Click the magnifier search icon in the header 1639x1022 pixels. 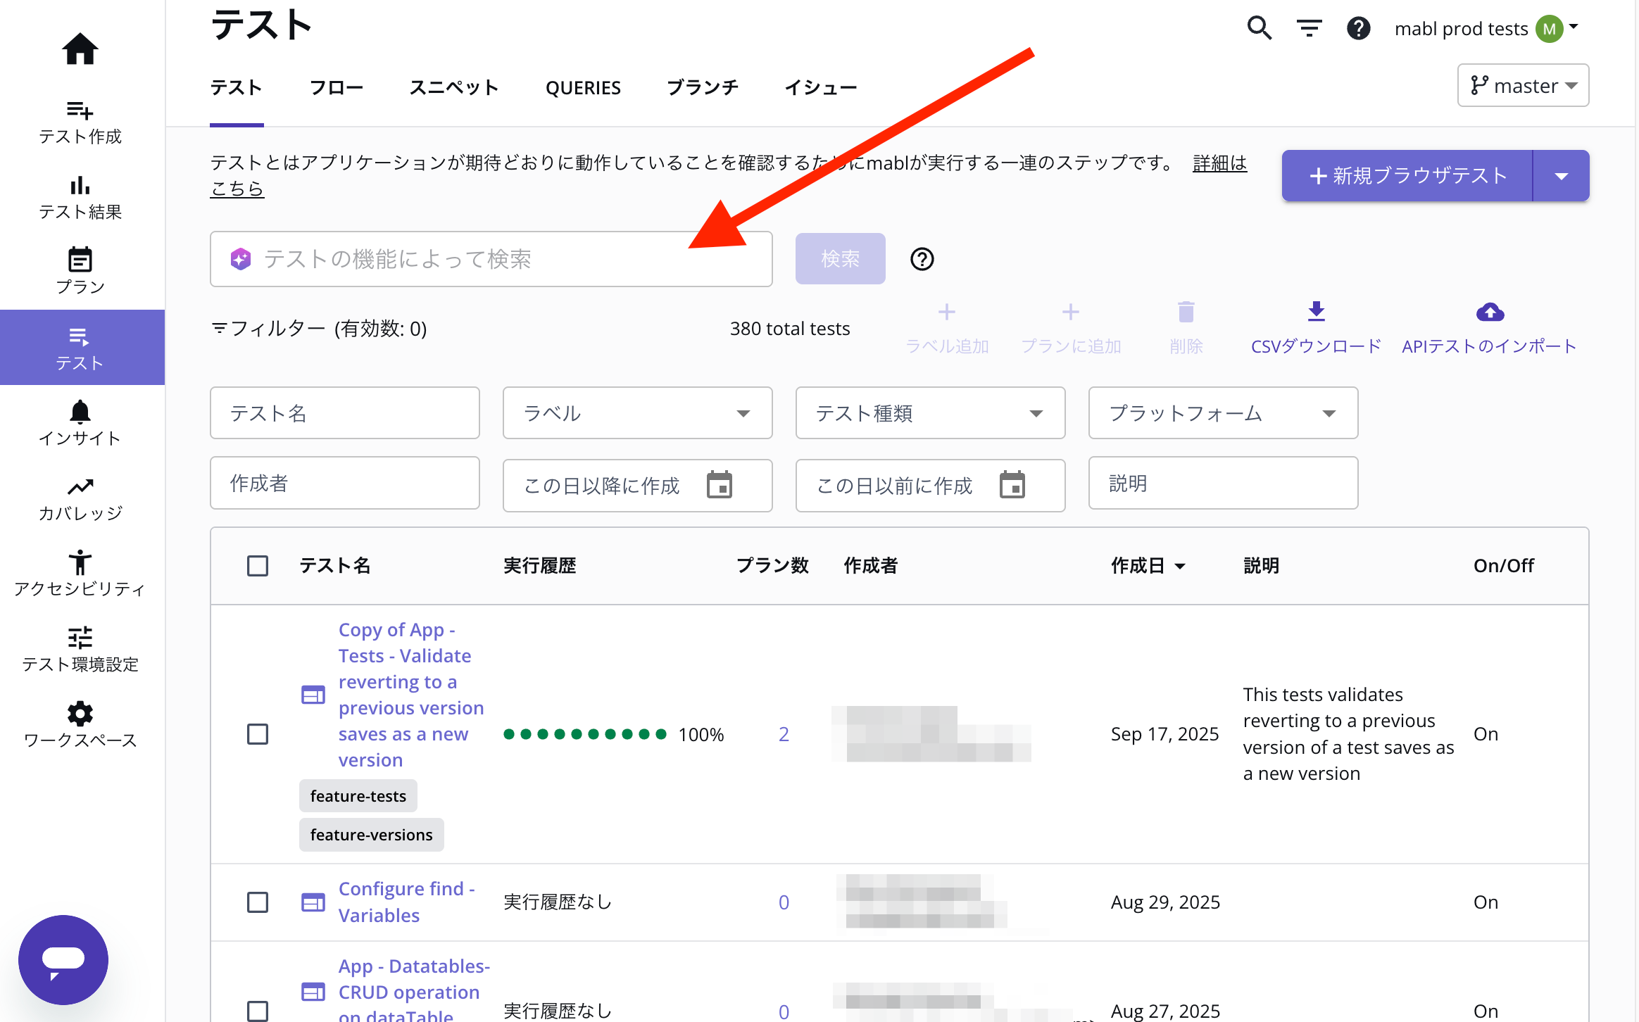click(1259, 28)
